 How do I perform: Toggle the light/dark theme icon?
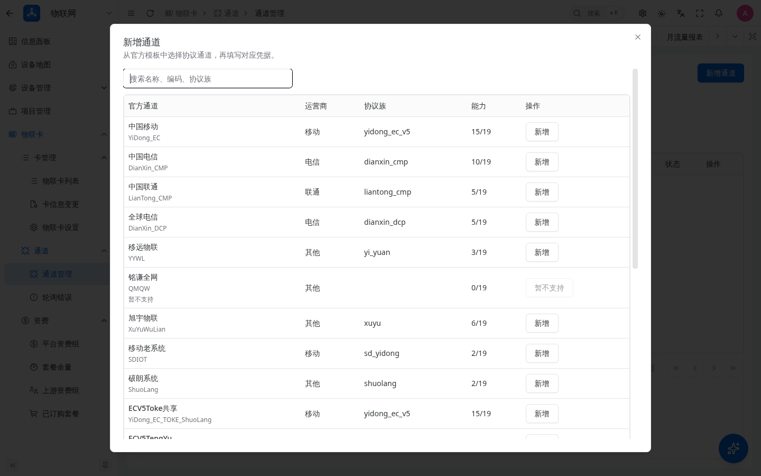tap(662, 13)
